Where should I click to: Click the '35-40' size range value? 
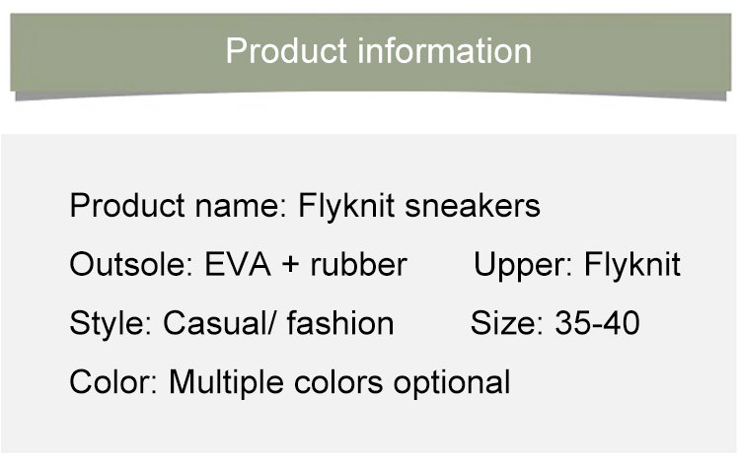tap(598, 323)
